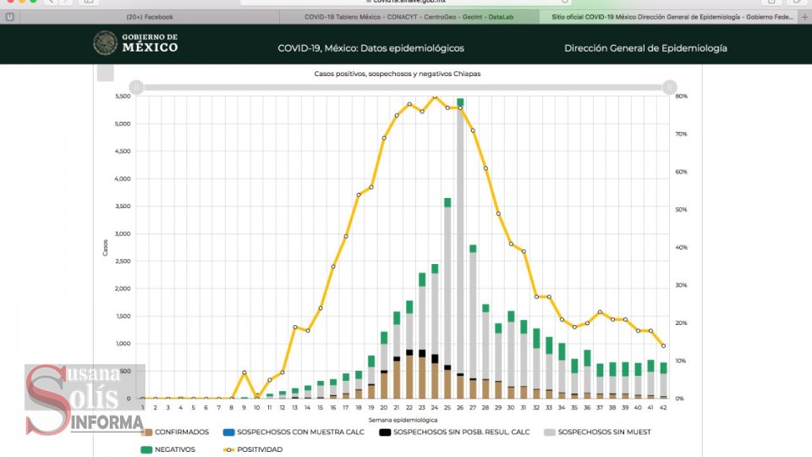812x457 pixels.
Task: Click the pinned tab icon labeled U
Action: (10, 17)
